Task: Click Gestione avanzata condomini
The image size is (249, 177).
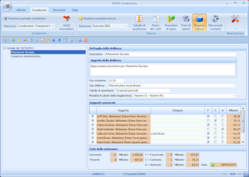Action: (x=25, y=18)
